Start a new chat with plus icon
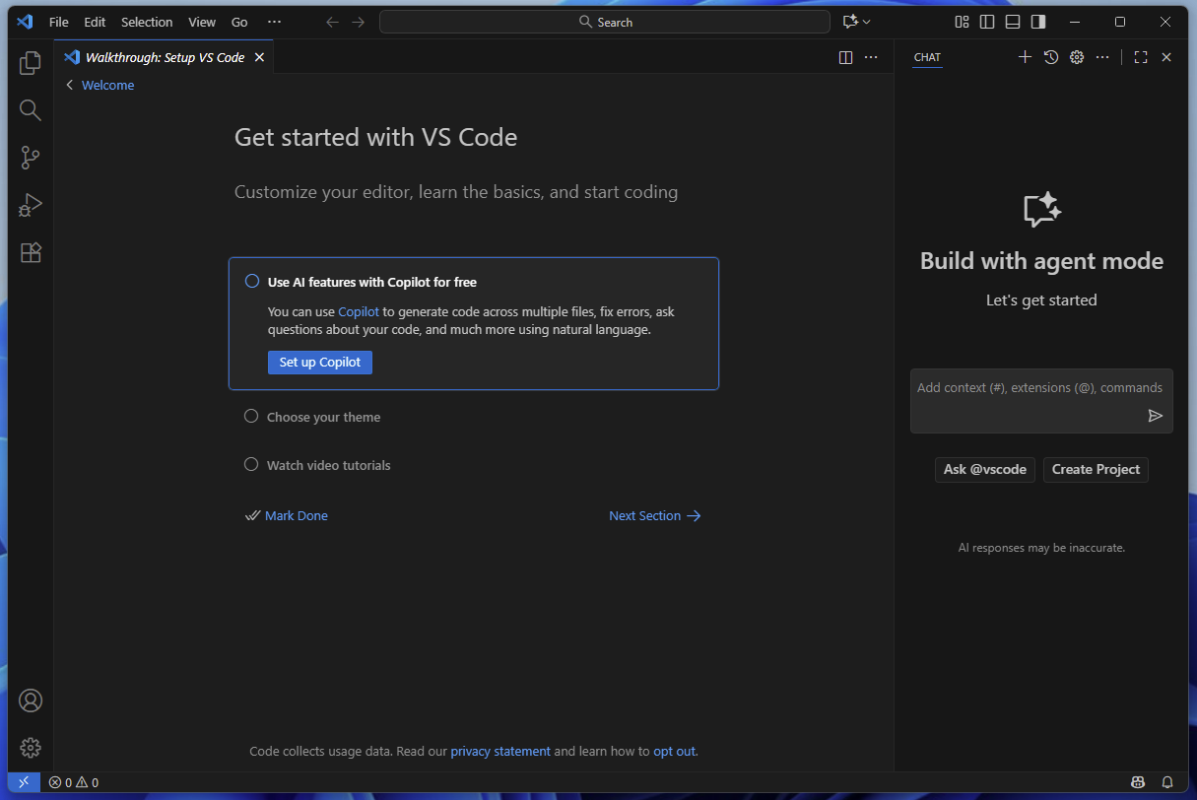Screen dimensions: 1197x800 tap(1025, 57)
